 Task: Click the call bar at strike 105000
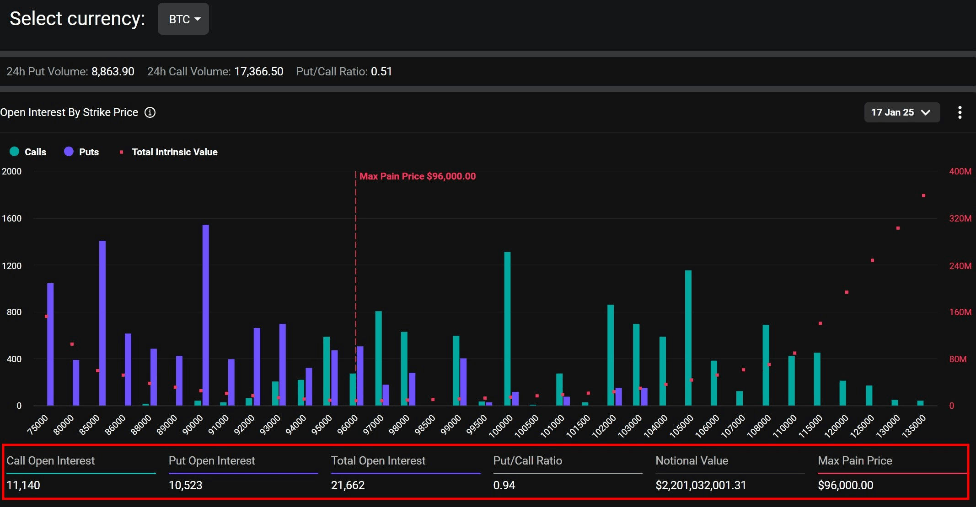click(688, 338)
